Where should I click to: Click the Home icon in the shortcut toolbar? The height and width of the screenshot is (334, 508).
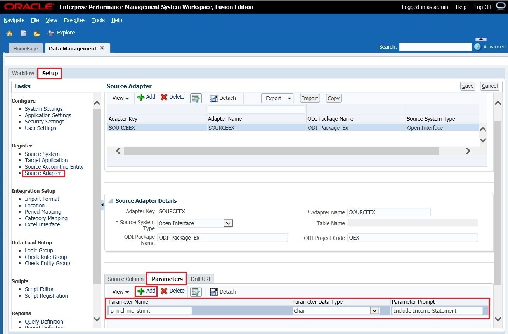pyautogui.click(x=9, y=33)
